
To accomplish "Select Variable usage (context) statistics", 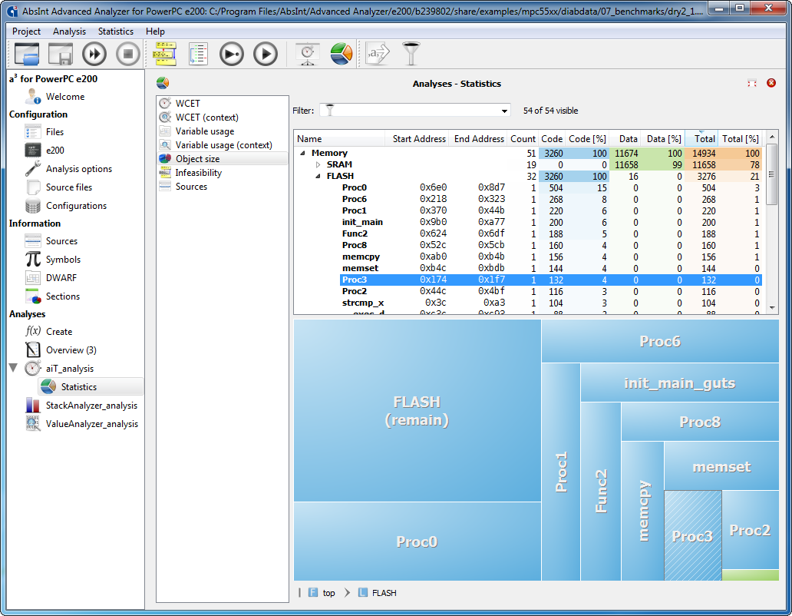I will pos(223,145).
